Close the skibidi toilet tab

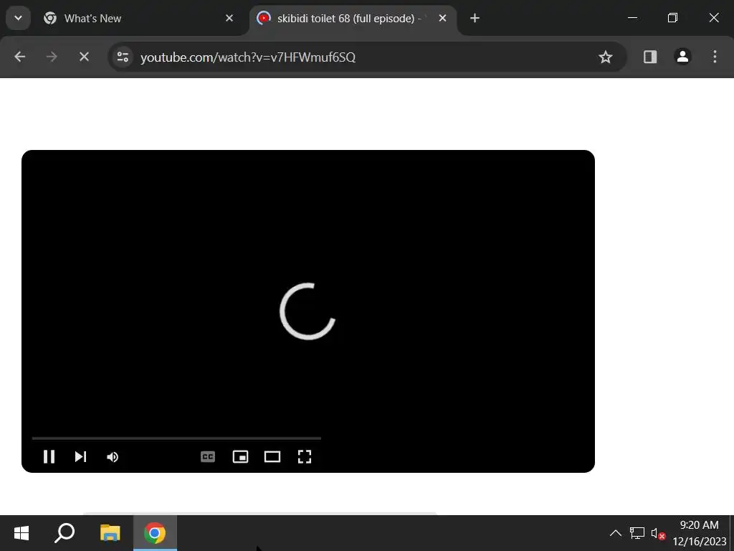coord(442,18)
